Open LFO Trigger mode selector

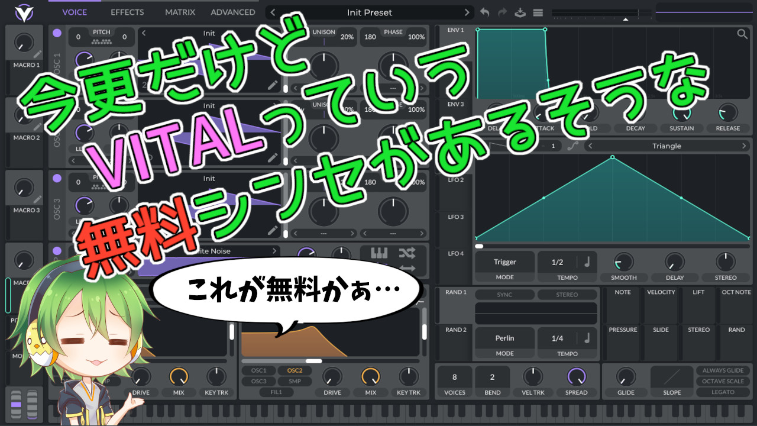coord(504,262)
